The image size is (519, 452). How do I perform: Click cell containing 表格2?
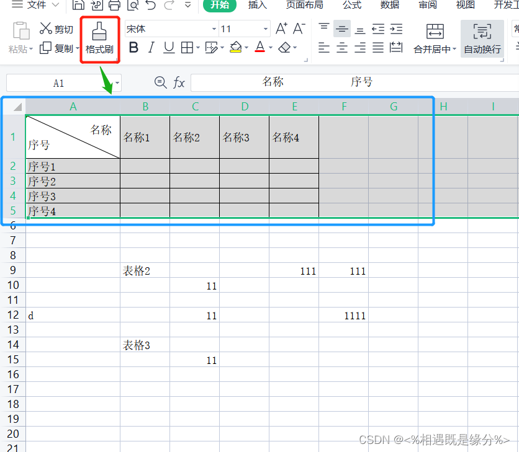[145, 270]
